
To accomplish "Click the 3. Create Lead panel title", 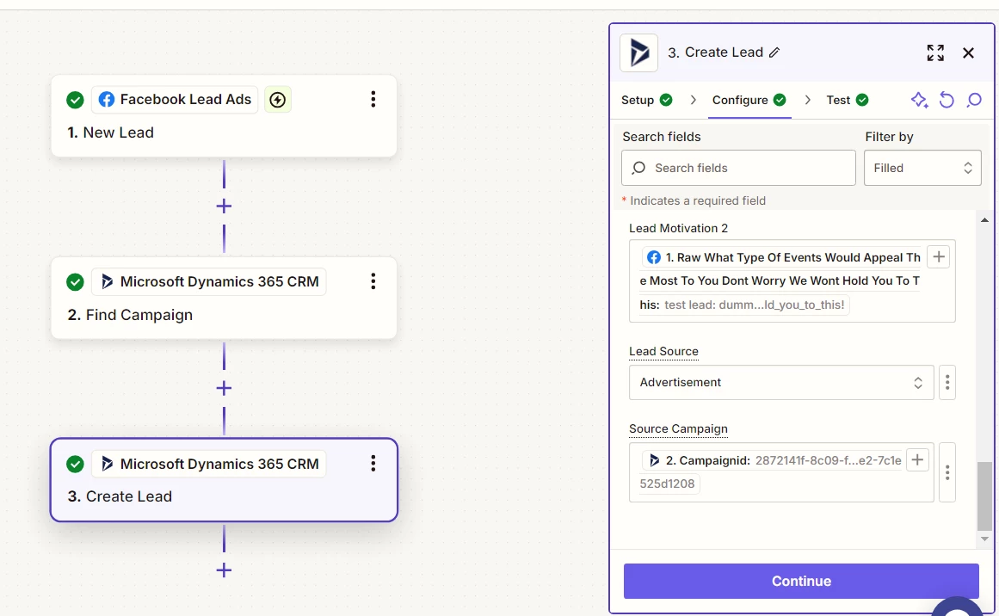I will coord(715,52).
